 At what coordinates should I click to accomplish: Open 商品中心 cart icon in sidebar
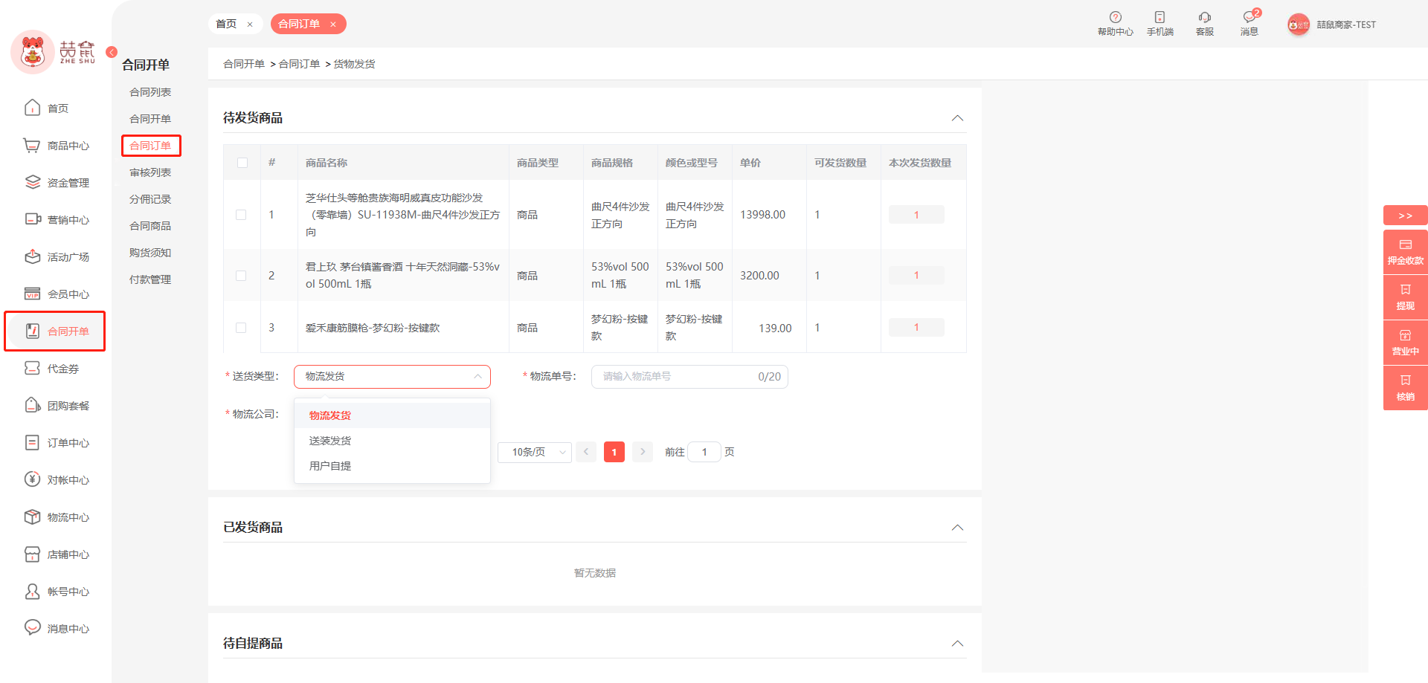(x=32, y=145)
